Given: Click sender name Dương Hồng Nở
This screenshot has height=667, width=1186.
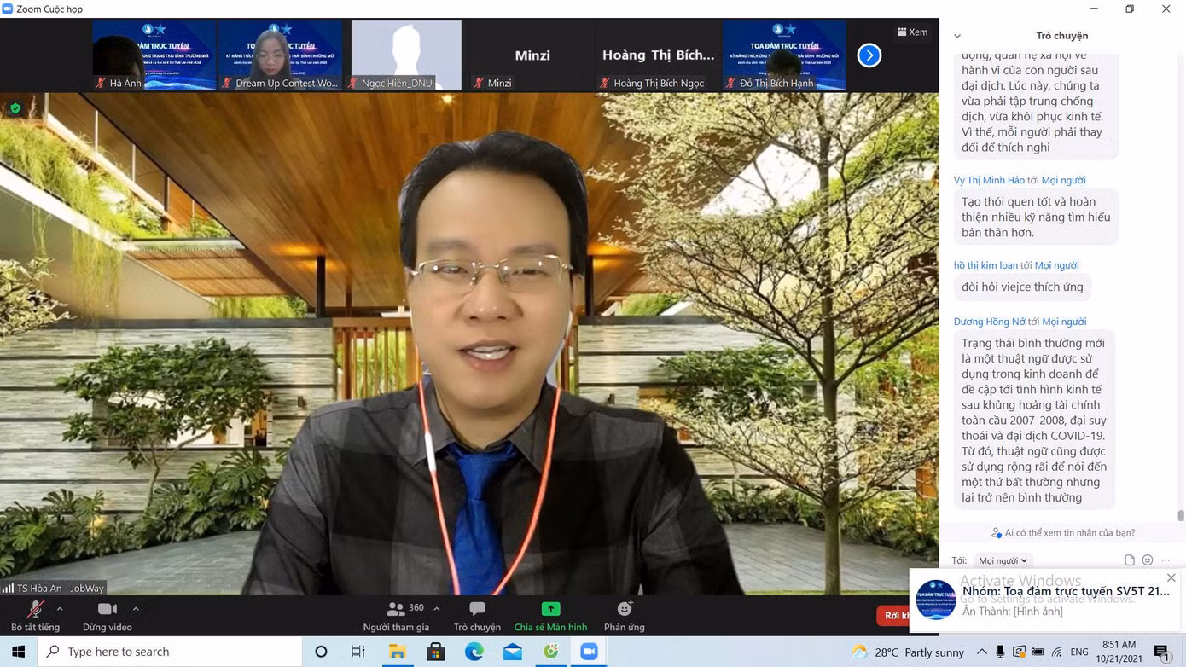Looking at the screenshot, I should 990,322.
